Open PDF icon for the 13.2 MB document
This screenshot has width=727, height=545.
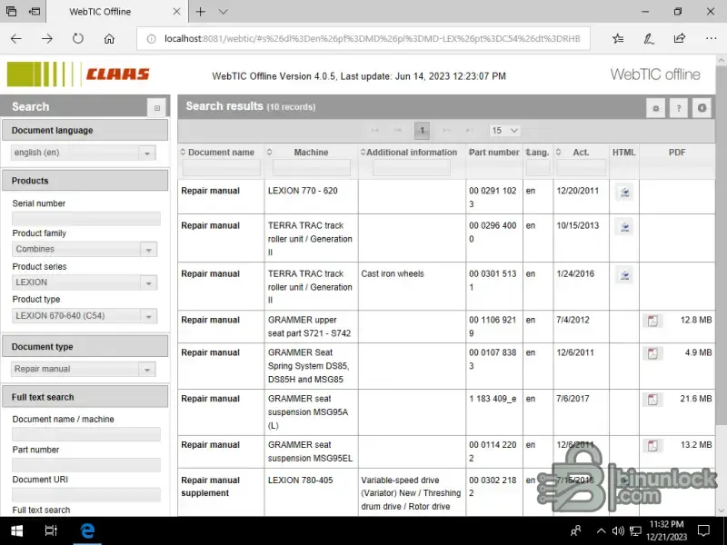(x=652, y=446)
